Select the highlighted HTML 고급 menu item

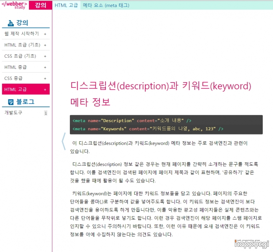pyautogui.click(x=26, y=89)
